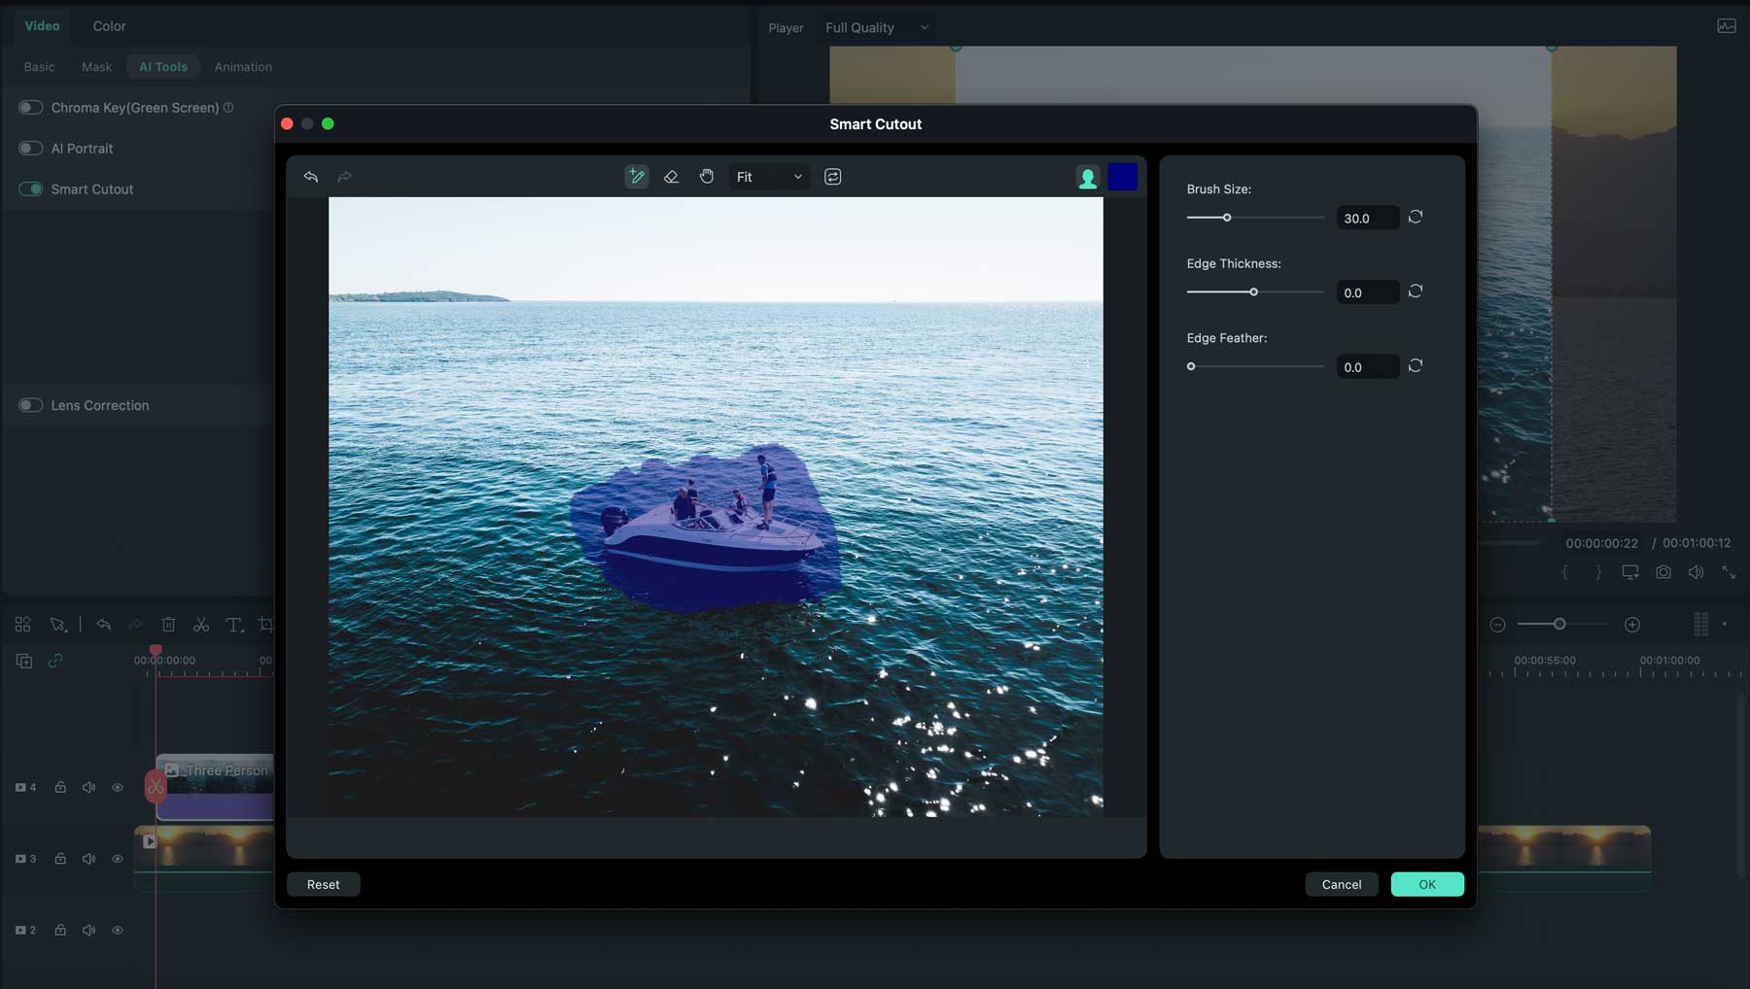
Task: Click the snapshot camera icon in player
Action: tap(1663, 573)
